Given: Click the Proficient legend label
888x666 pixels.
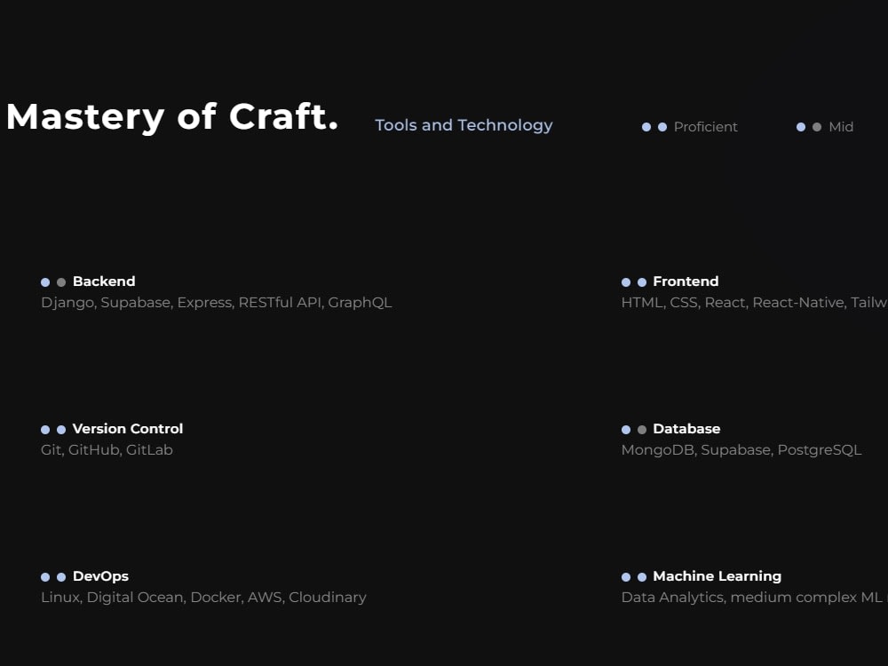Looking at the screenshot, I should (706, 127).
